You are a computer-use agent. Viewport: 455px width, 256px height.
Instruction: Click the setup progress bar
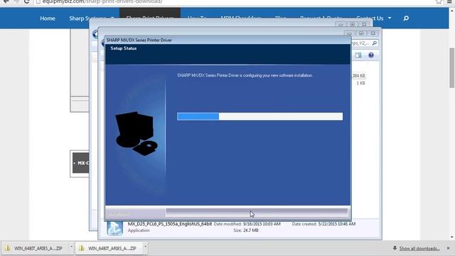tap(259, 117)
